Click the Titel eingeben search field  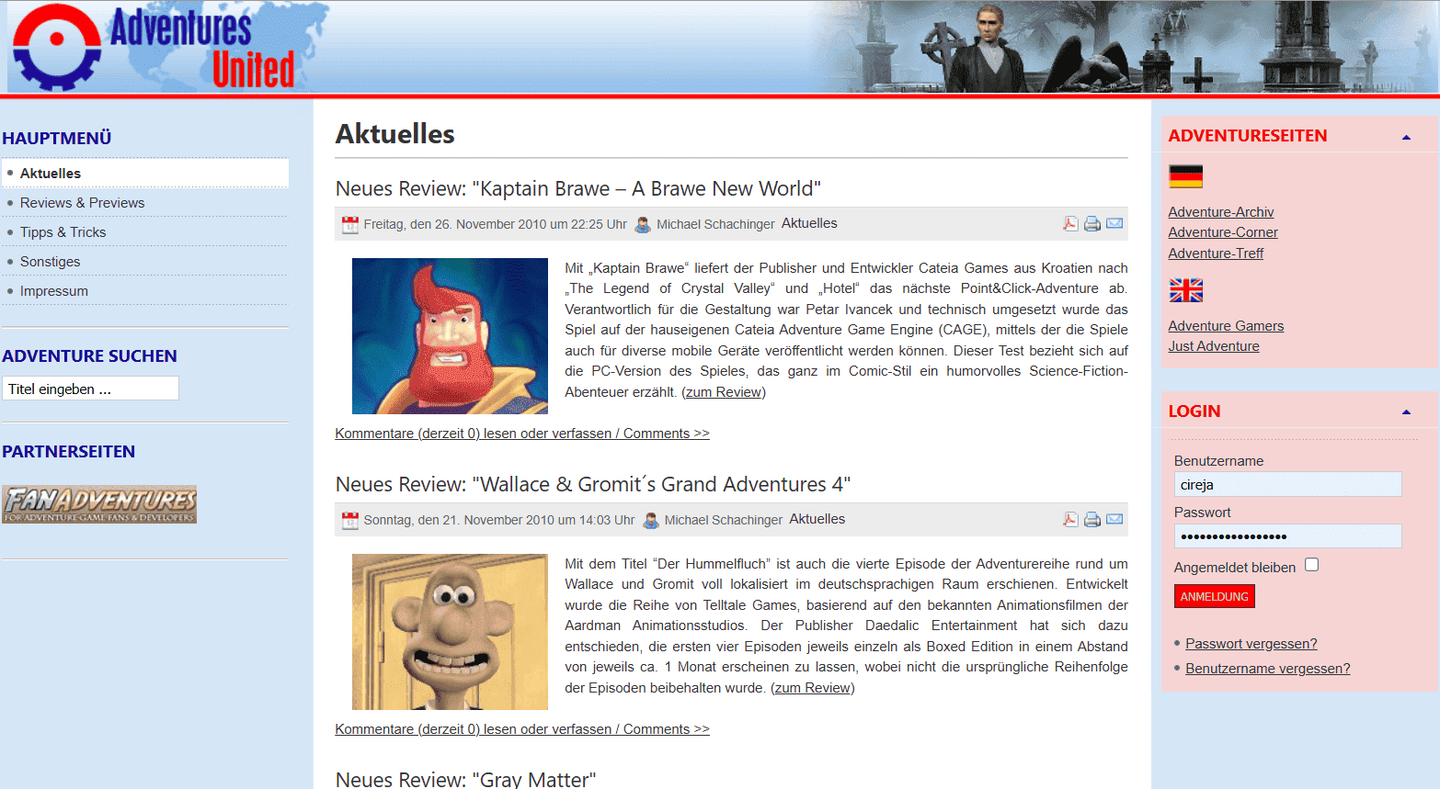tap(90, 389)
